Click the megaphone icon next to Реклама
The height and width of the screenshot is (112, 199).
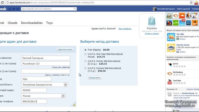click(176, 89)
